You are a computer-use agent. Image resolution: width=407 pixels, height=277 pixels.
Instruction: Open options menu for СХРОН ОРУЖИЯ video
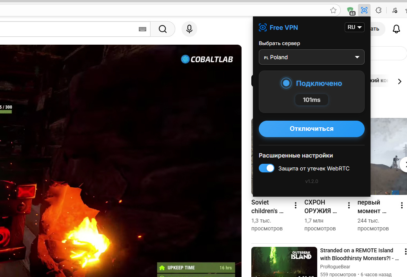point(349,205)
